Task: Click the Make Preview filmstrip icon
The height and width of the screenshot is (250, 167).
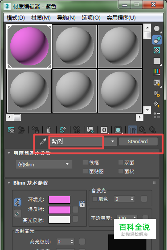Action: 157,83
